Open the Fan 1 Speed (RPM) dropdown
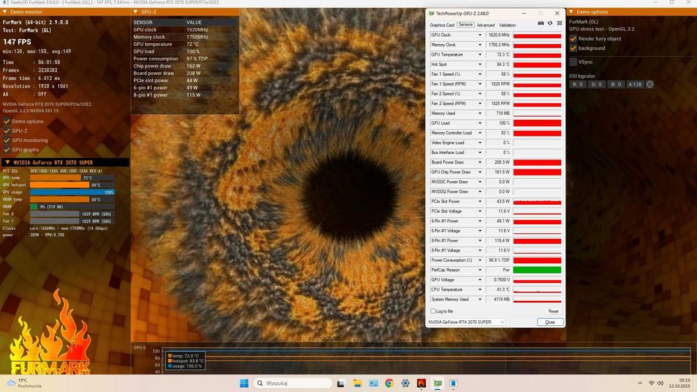697x392 pixels. tap(480, 84)
